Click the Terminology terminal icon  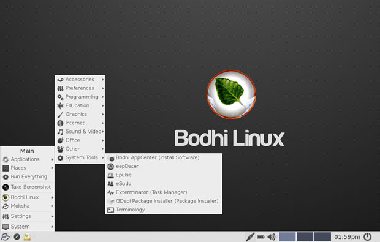click(x=111, y=210)
